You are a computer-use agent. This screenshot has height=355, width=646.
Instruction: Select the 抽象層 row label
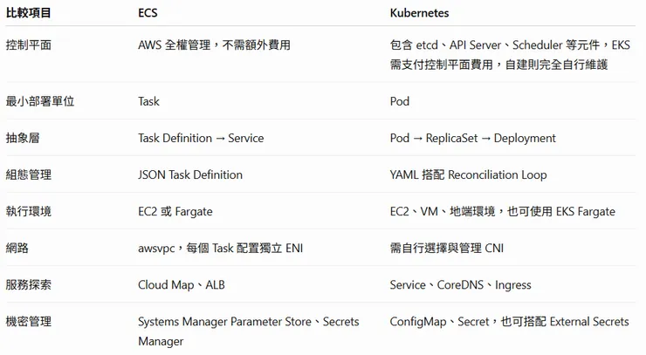click(23, 138)
